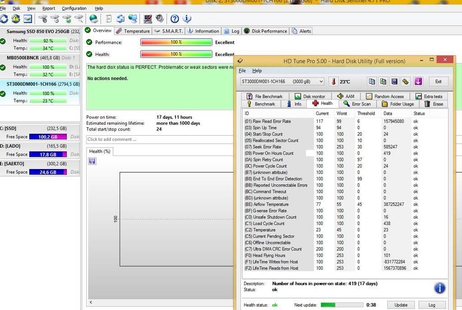Click the Log button in HD Tune

pyautogui.click(x=432, y=305)
